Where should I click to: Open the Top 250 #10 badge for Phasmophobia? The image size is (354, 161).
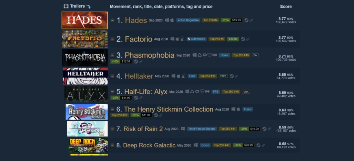coord(241,55)
